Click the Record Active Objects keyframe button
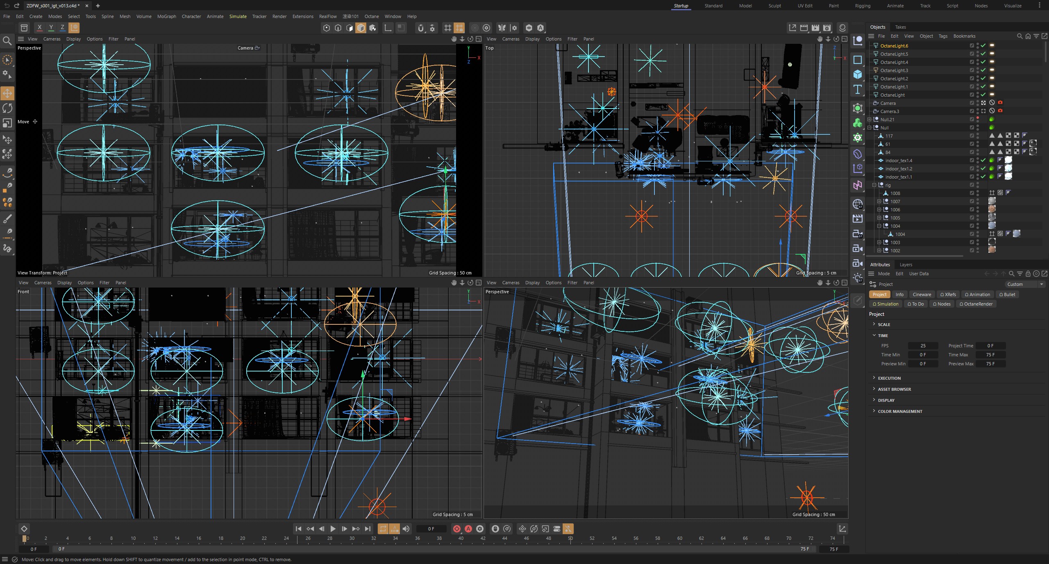This screenshot has height=564, width=1049. (456, 529)
